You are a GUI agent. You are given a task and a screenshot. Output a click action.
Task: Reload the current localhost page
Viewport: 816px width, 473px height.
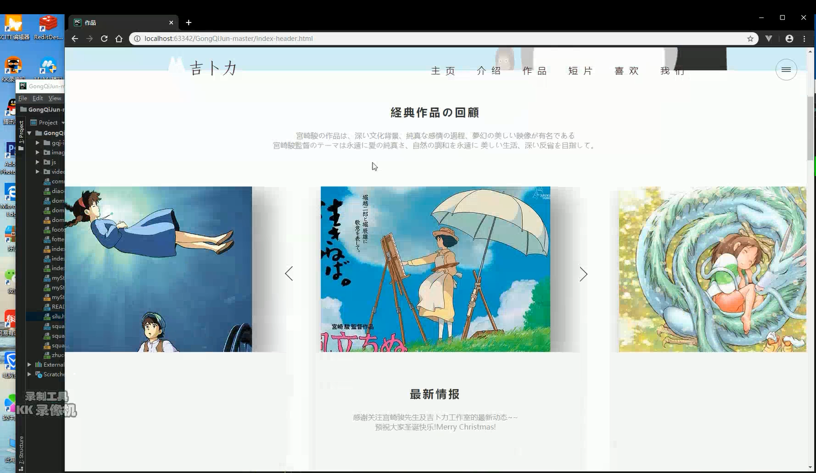pos(104,38)
